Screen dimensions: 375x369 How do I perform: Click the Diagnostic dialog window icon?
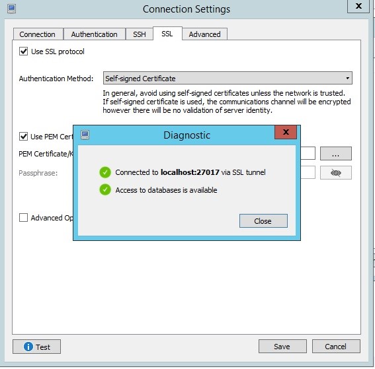coord(85,135)
